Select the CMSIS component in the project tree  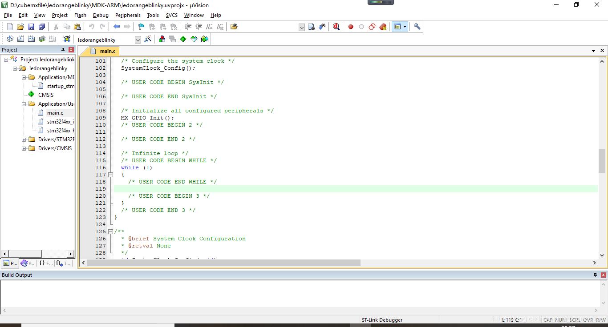pos(46,95)
